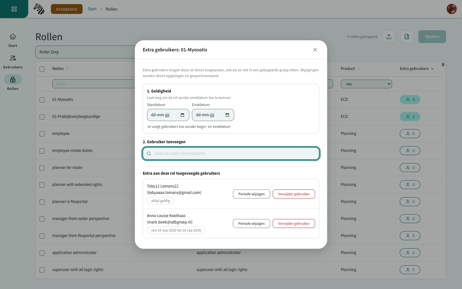Open extra users badge for employee row
The image size is (462, 289).
(x=410, y=134)
